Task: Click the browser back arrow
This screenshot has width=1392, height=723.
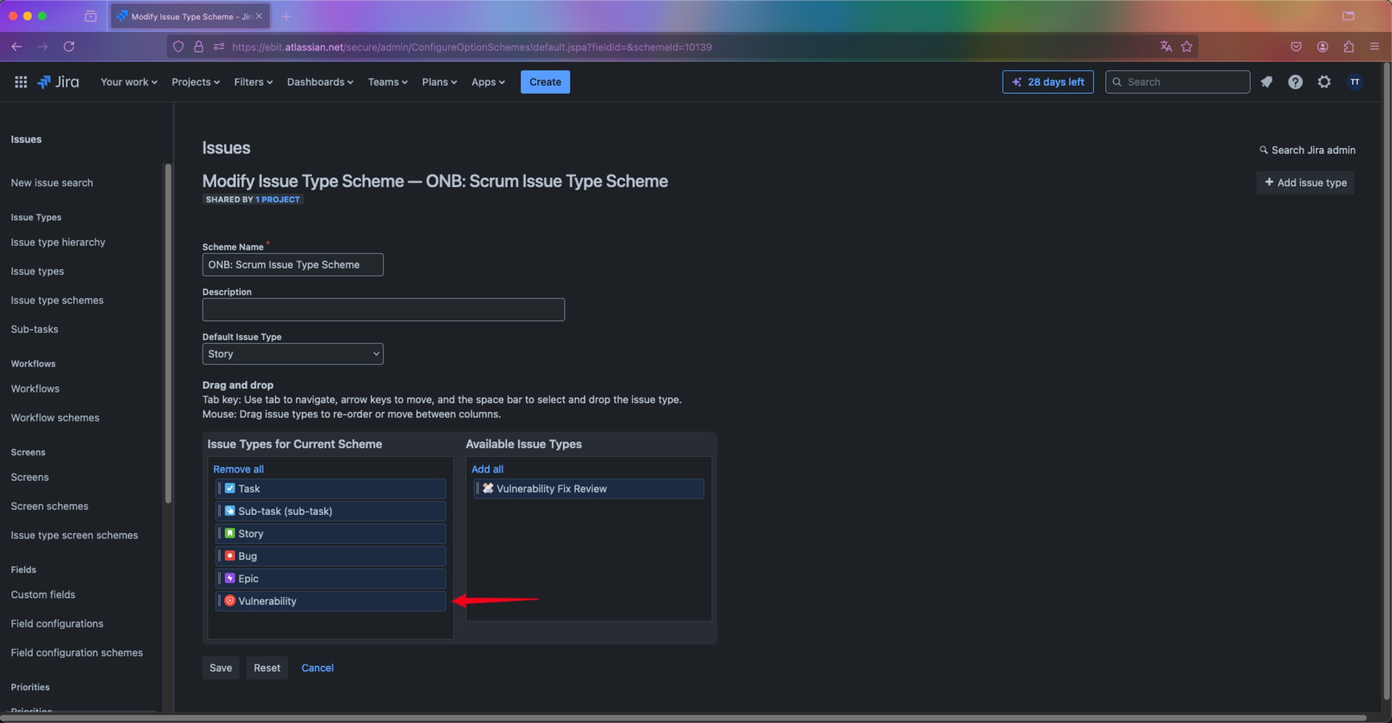Action: point(17,46)
